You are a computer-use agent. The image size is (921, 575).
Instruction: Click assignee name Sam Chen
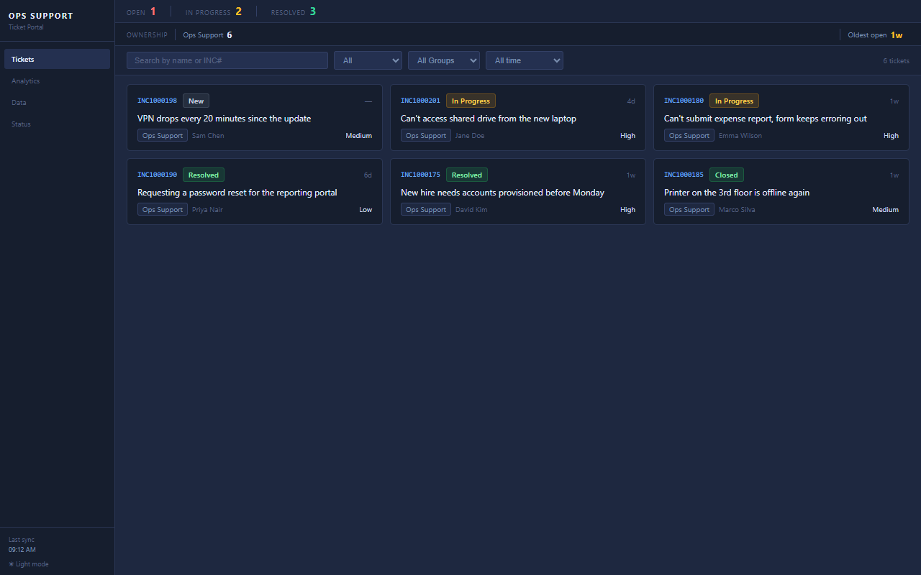208,136
